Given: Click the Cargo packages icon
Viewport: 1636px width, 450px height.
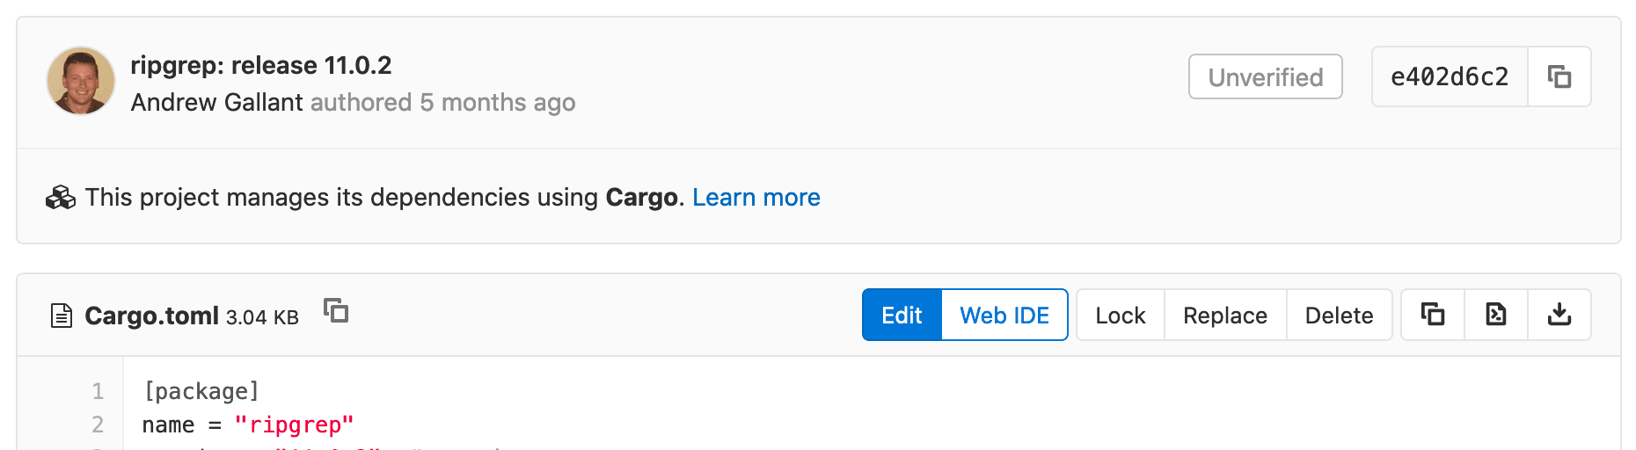Looking at the screenshot, I should click(61, 198).
